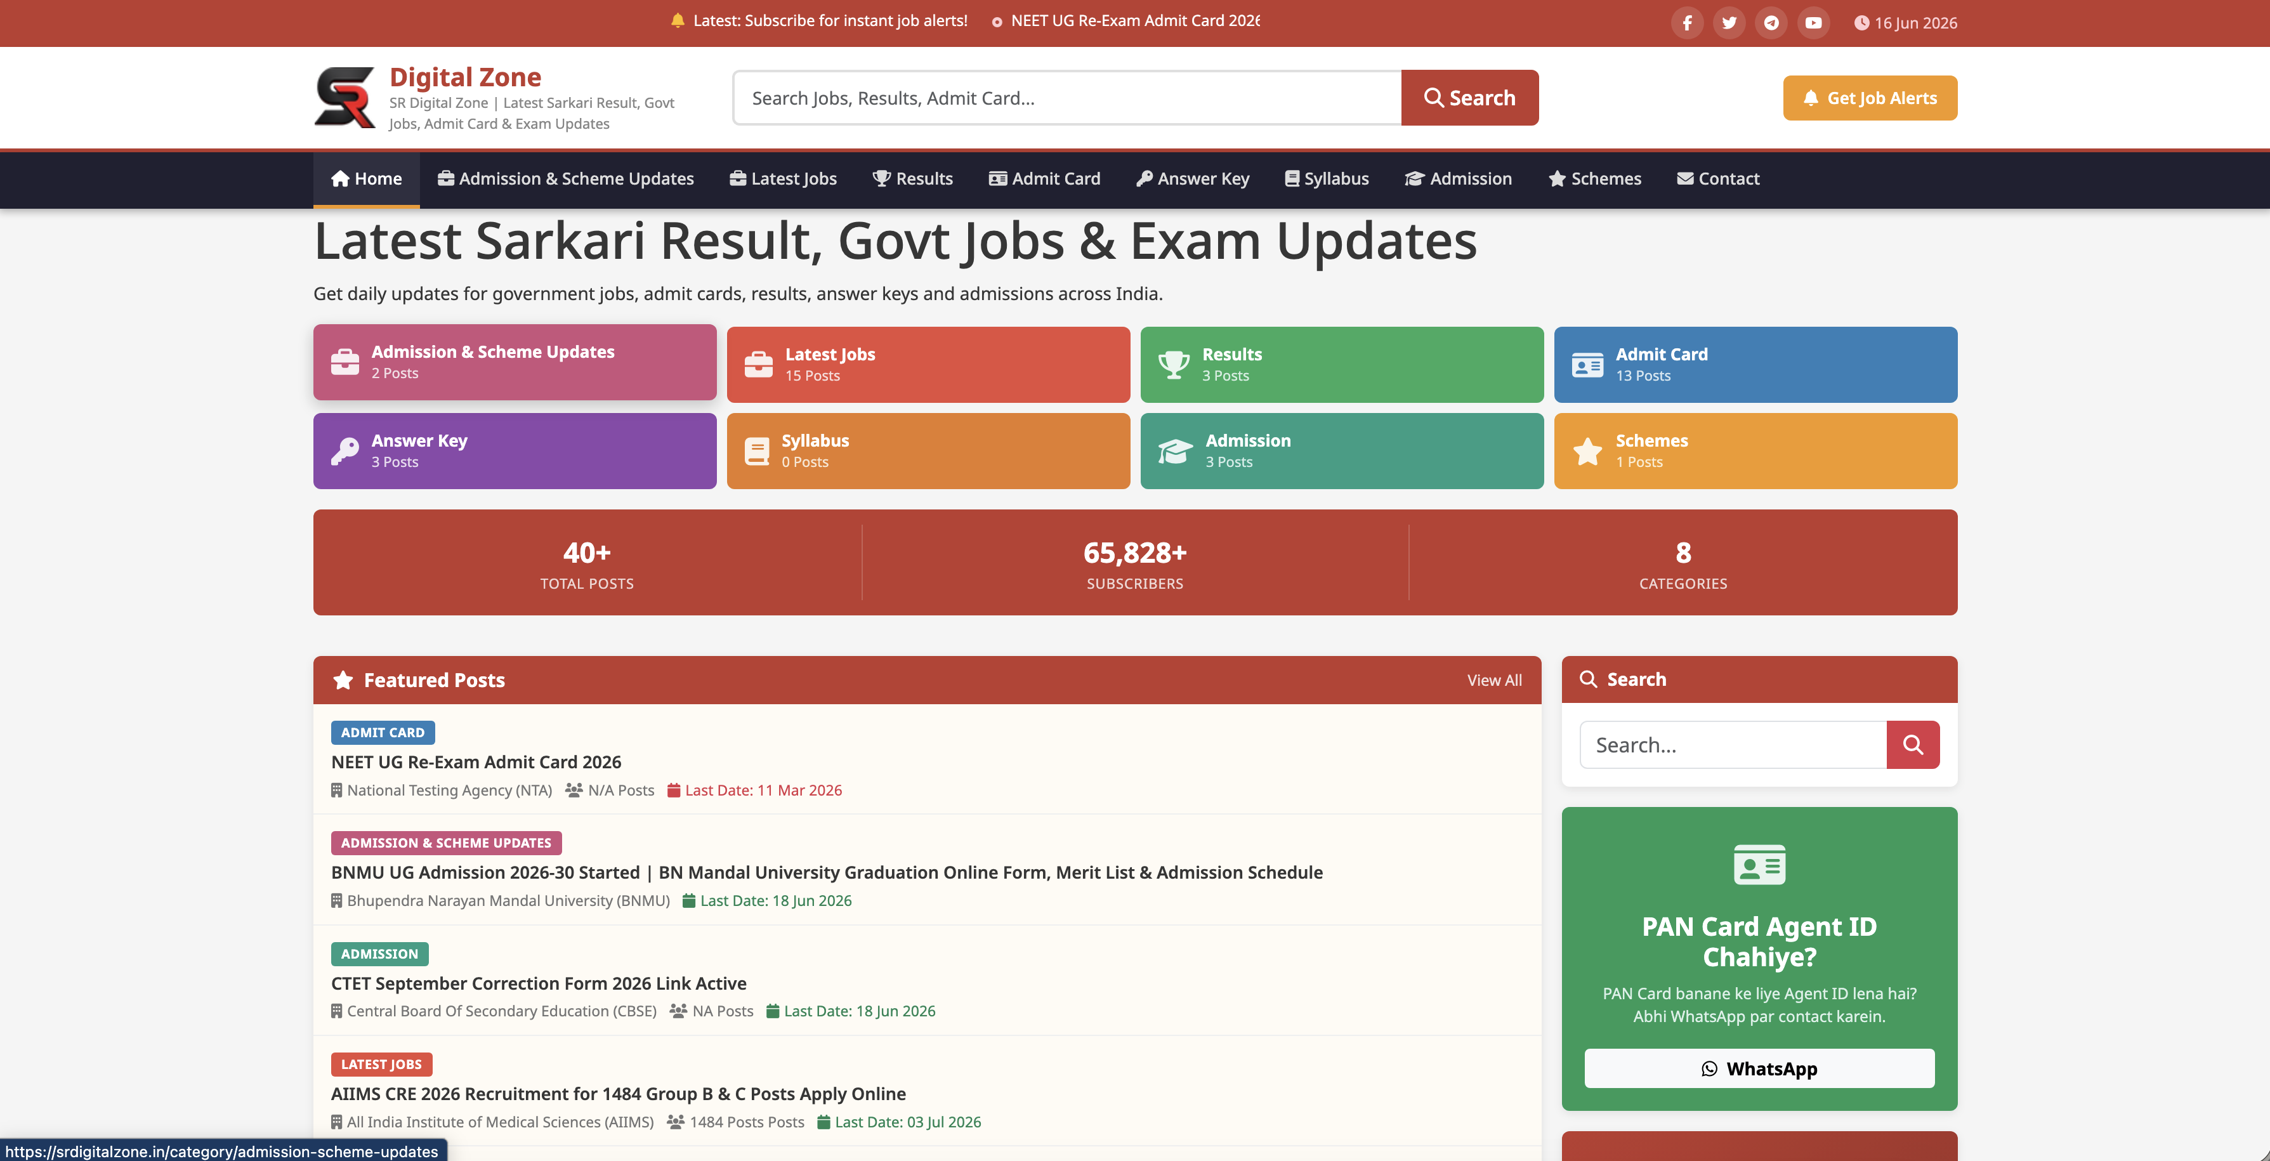Click National Testing Agency (NTA) text

click(449, 790)
